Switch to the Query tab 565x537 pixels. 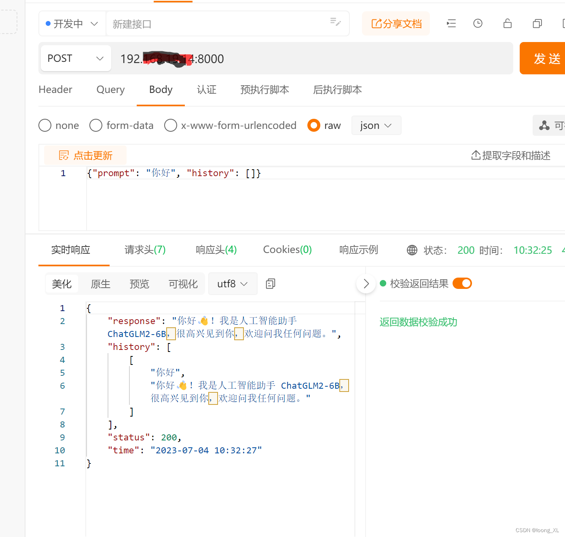coord(110,89)
